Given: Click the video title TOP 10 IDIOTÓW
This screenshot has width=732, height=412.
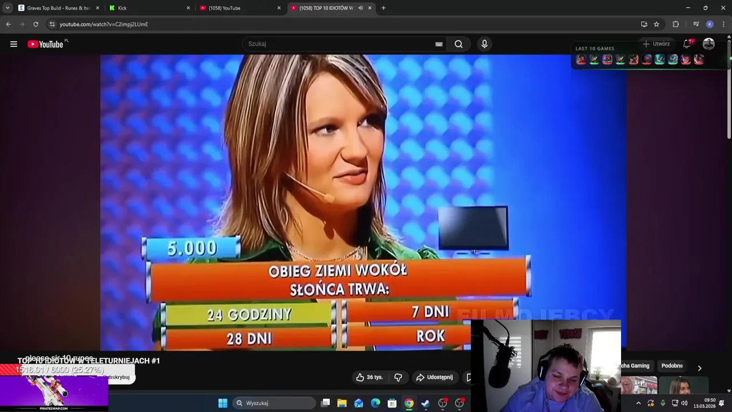Looking at the screenshot, I should coord(89,360).
